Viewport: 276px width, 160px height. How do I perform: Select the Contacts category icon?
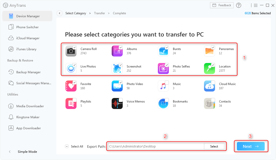coord(210,103)
